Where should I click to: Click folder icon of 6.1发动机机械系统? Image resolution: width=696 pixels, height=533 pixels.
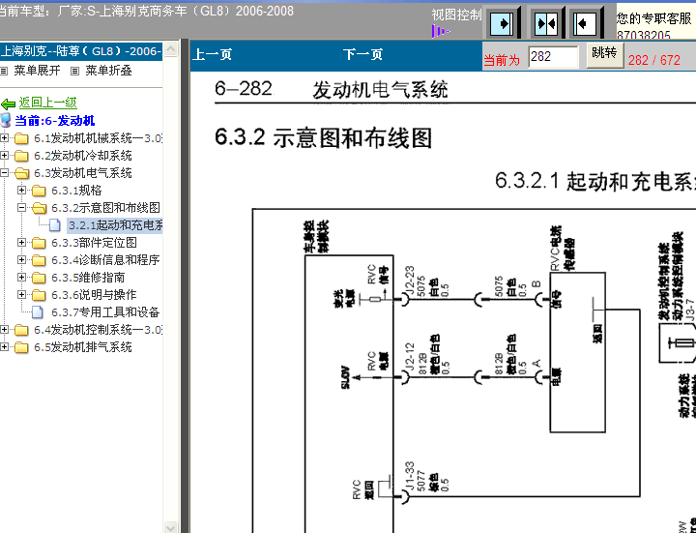(x=21, y=139)
